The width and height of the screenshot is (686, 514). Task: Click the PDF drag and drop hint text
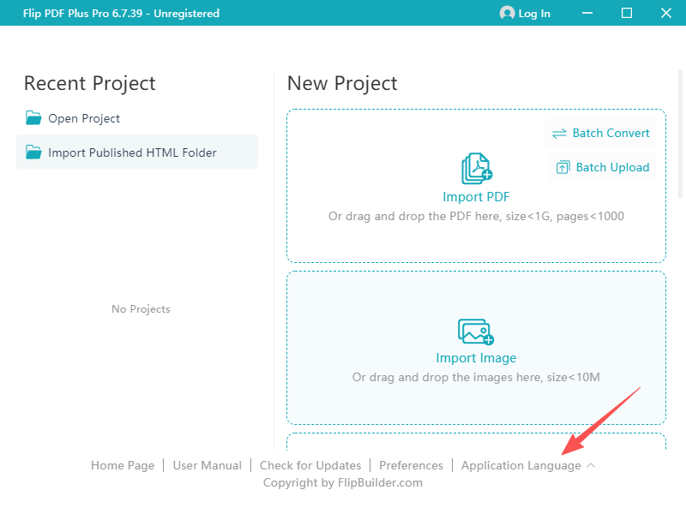click(x=476, y=216)
